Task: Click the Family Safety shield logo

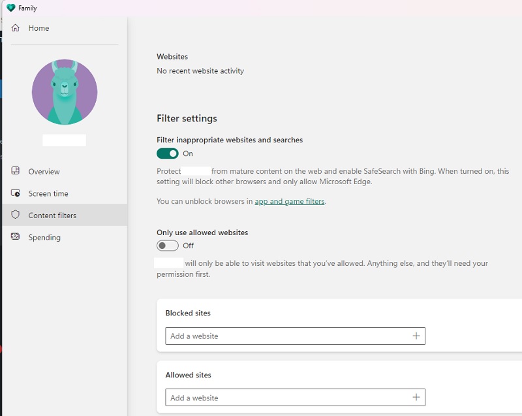Action: coord(10,8)
